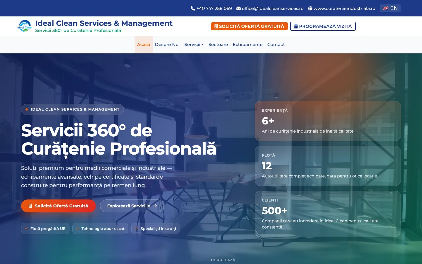Select the Clienți 500+ stat card

coord(328,214)
